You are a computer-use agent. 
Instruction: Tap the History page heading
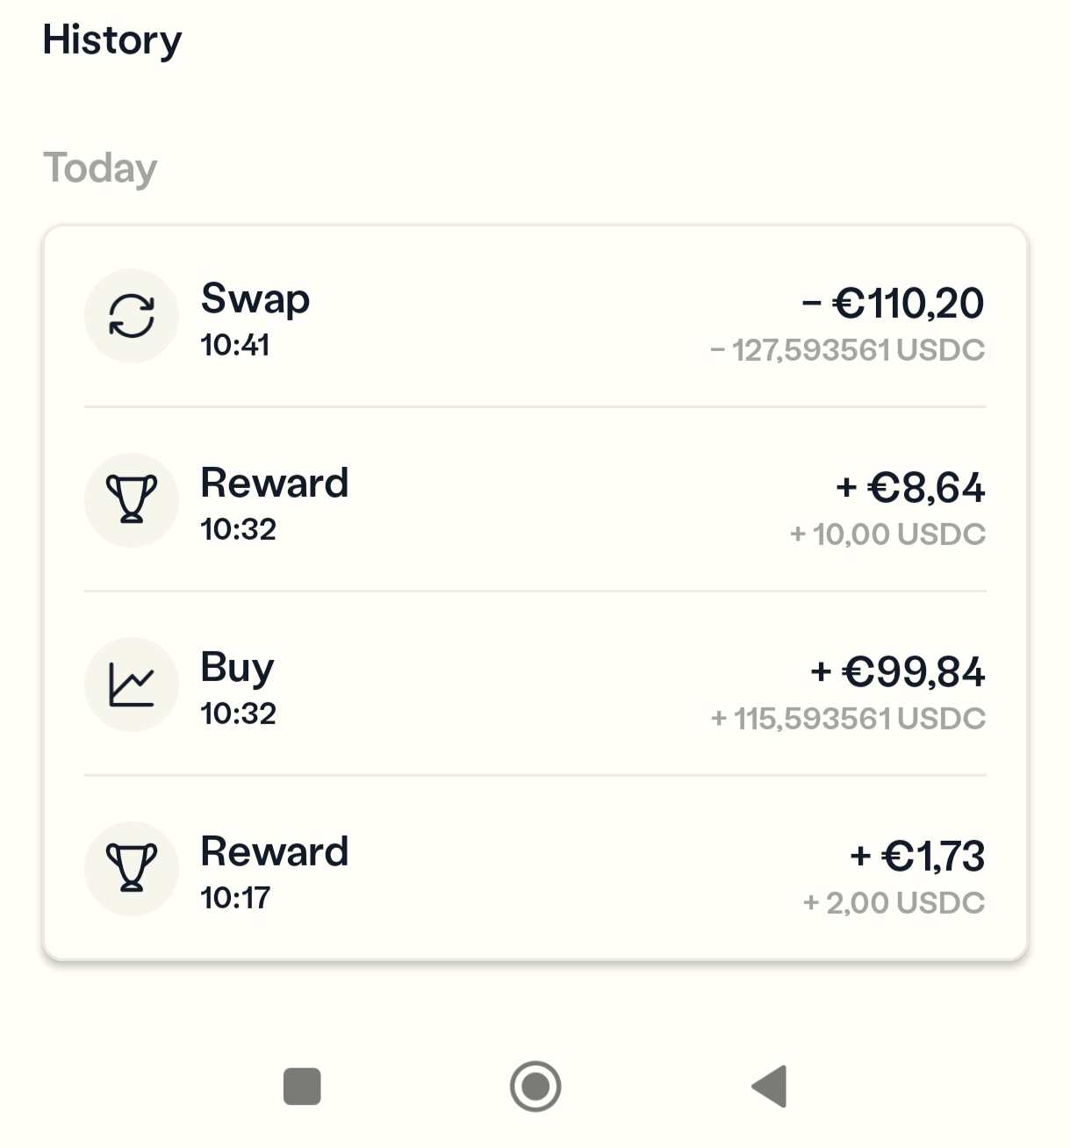click(x=112, y=40)
